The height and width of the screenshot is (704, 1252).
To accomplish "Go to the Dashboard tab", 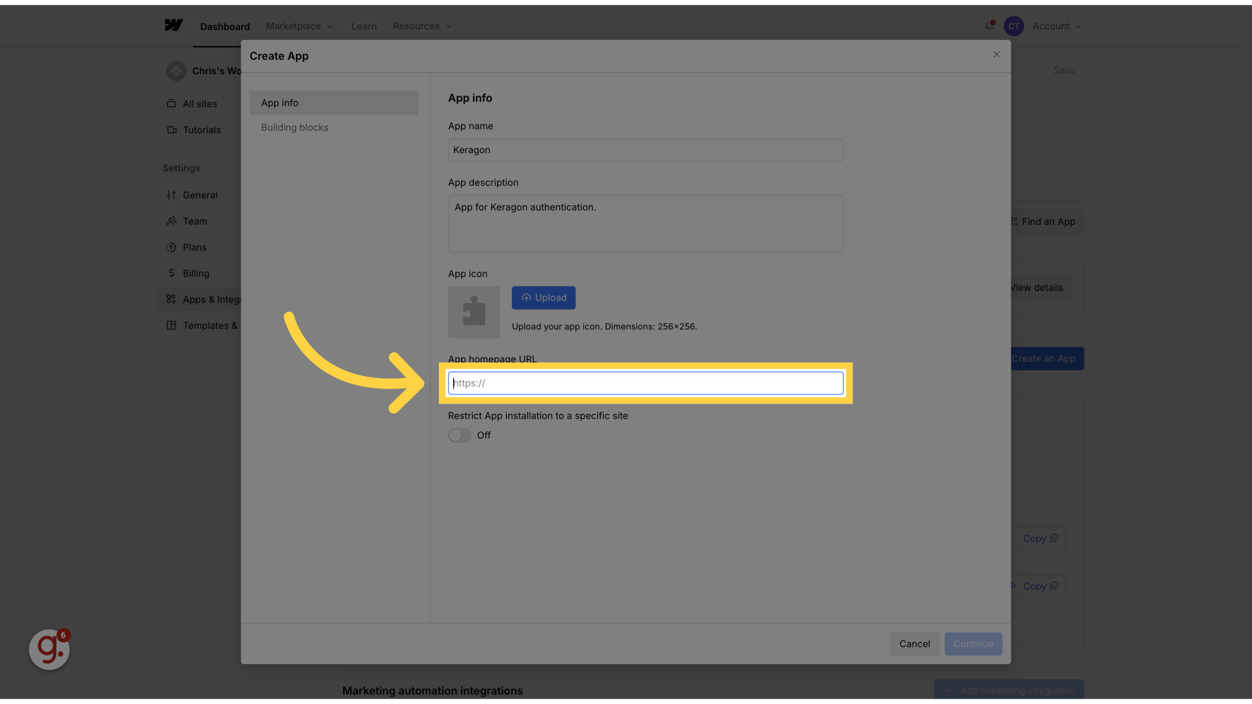I will [x=225, y=27].
